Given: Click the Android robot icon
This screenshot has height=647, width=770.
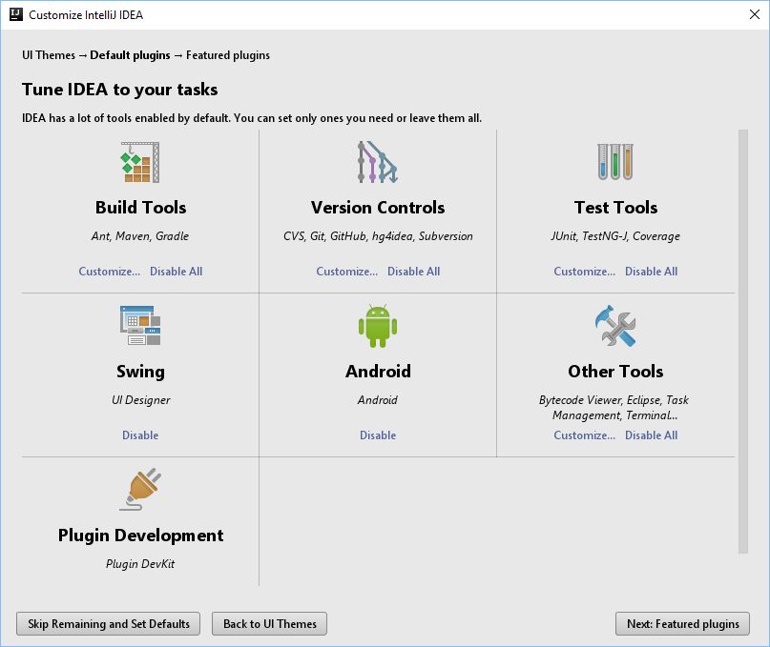Looking at the screenshot, I should tap(378, 326).
